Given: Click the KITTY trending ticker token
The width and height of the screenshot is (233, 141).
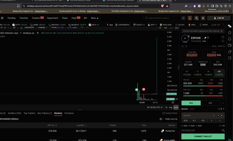Looking at the screenshot, I should [20, 25].
